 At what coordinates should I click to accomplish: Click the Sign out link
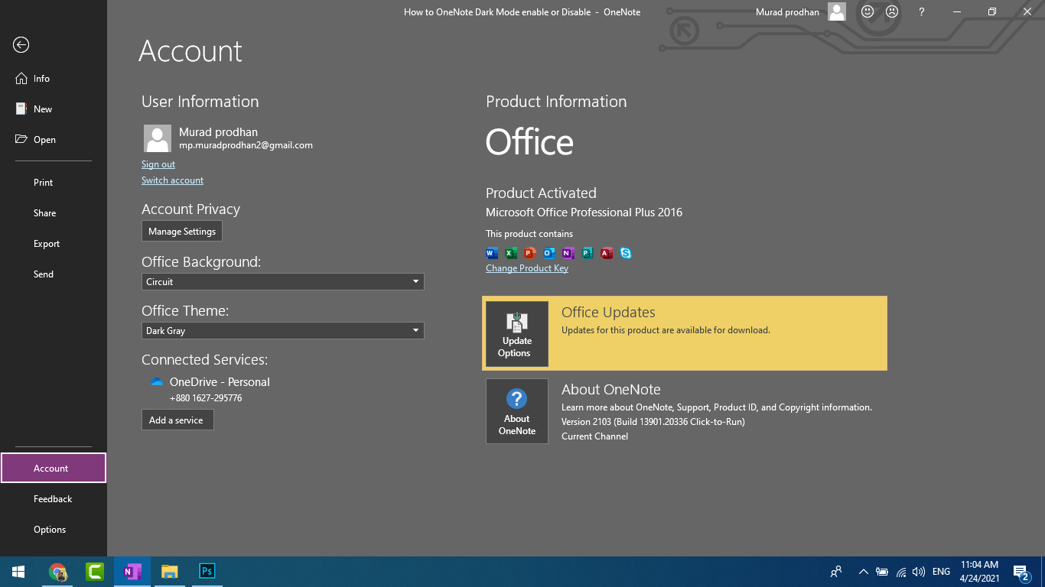tap(158, 164)
